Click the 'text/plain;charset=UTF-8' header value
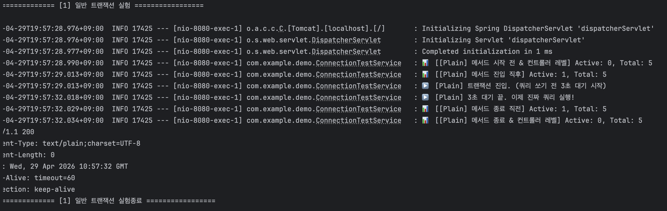 click(91, 143)
